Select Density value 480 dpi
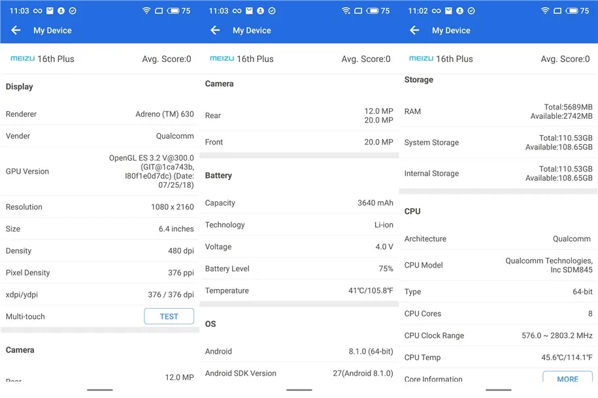The height and width of the screenshot is (398, 598). click(x=181, y=251)
